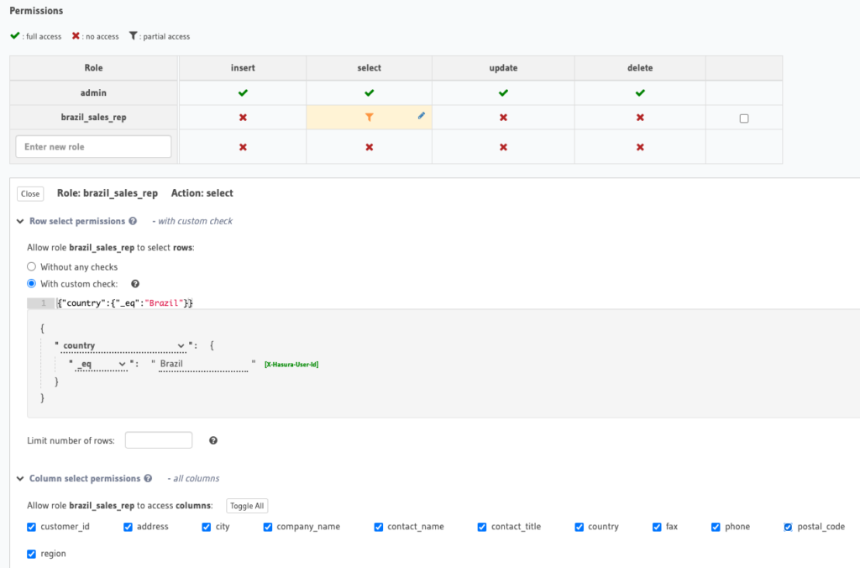Viewport: 860px width, 568px height.
Task: Click the red X for brazil_sales_rep update
Action: 502,116
